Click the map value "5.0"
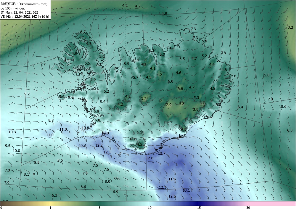The width and height of the screenshot is (296, 210). pos(162,54)
